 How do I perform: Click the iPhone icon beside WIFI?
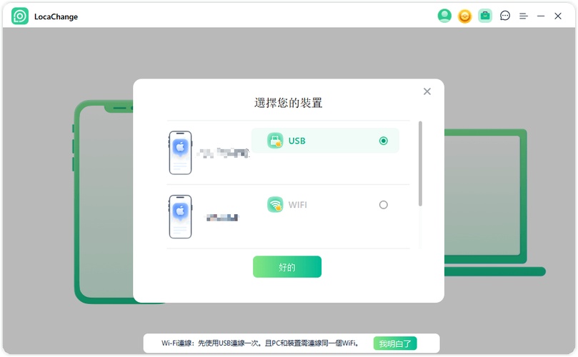click(x=180, y=216)
